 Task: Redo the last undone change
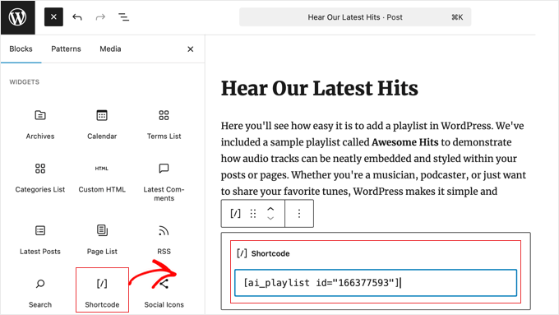click(100, 17)
